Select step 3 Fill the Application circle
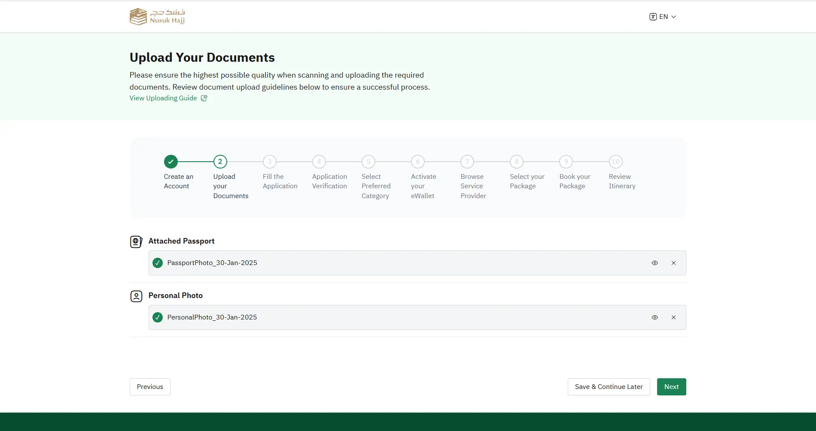Image resolution: width=816 pixels, height=431 pixels. [269, 162]
